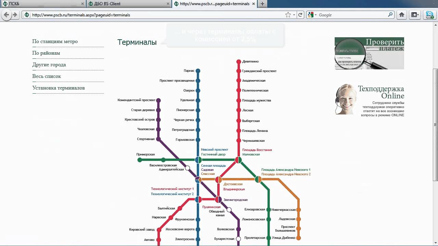Click the Старая деревня station label
The height and width of the screenshot is (246, 438).
tap(143, 110)
